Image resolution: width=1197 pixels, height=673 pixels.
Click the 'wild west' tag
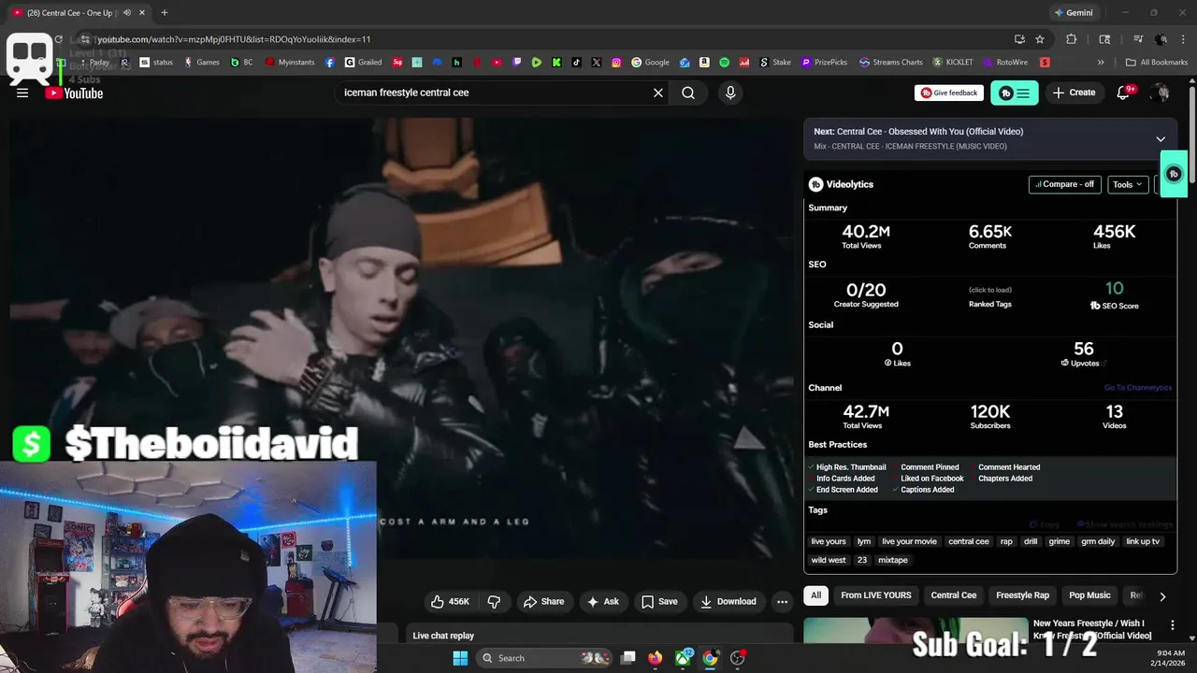[829, 560]
